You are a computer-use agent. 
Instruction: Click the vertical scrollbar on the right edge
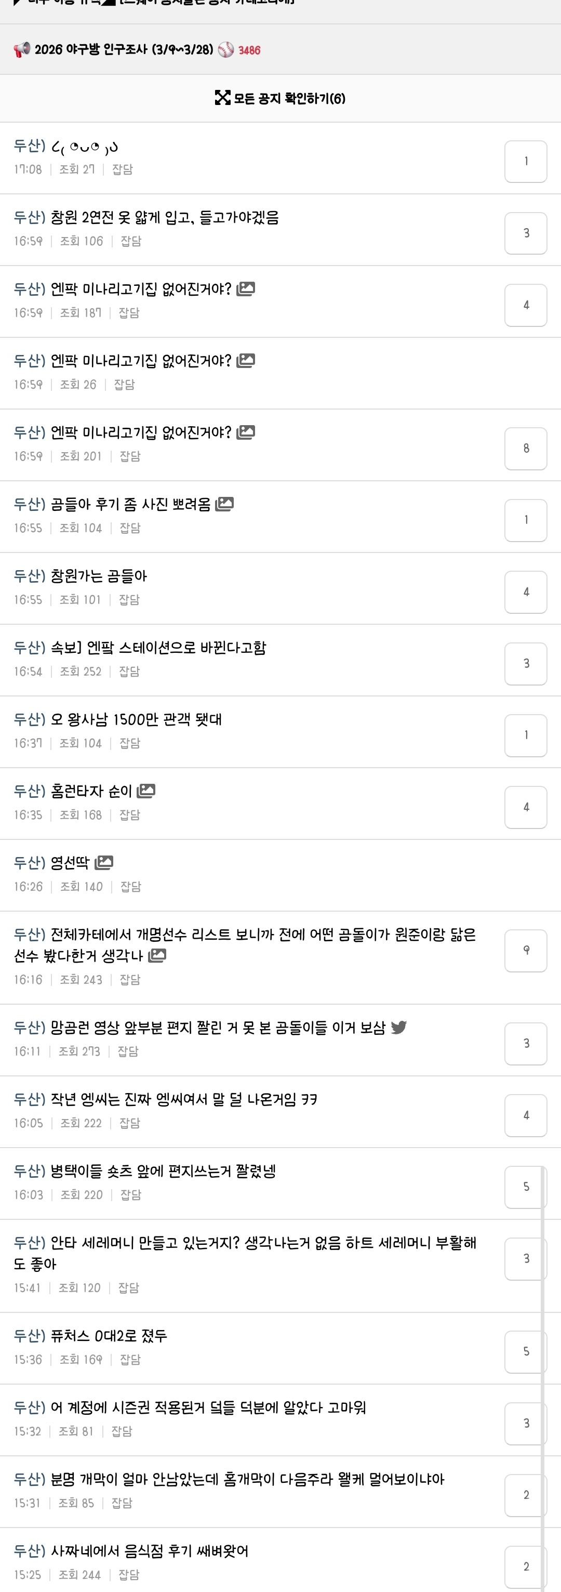pyautogui.click(x=542, y=1360)
